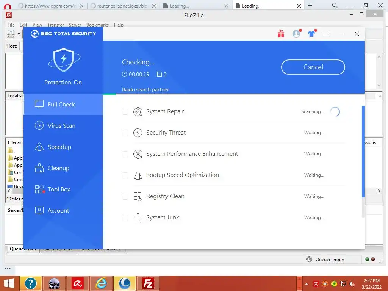Click the Security Threat target icon
Screen dimensions: 388x291
[x=138, y=133]
